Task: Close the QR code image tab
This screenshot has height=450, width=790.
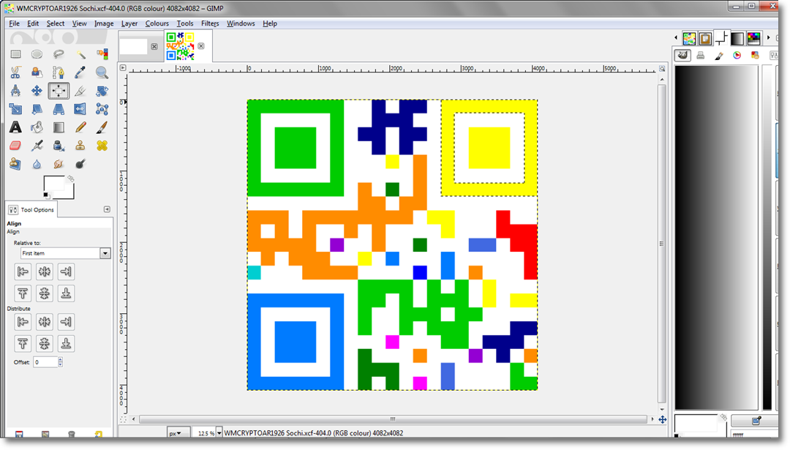Action: (x=201, y=46)
